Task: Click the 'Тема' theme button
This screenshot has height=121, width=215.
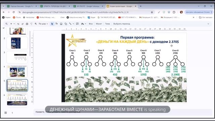Action: [x=107, y=24]
